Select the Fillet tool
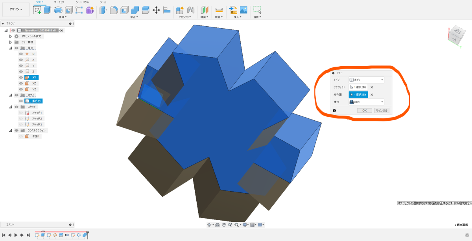472x241 pixels. coord(114,10)
